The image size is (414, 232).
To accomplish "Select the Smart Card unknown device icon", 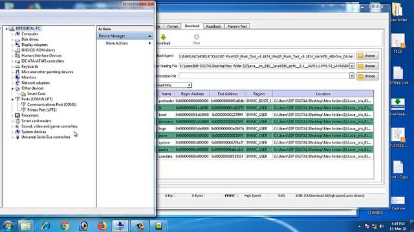I will point(23,93).
